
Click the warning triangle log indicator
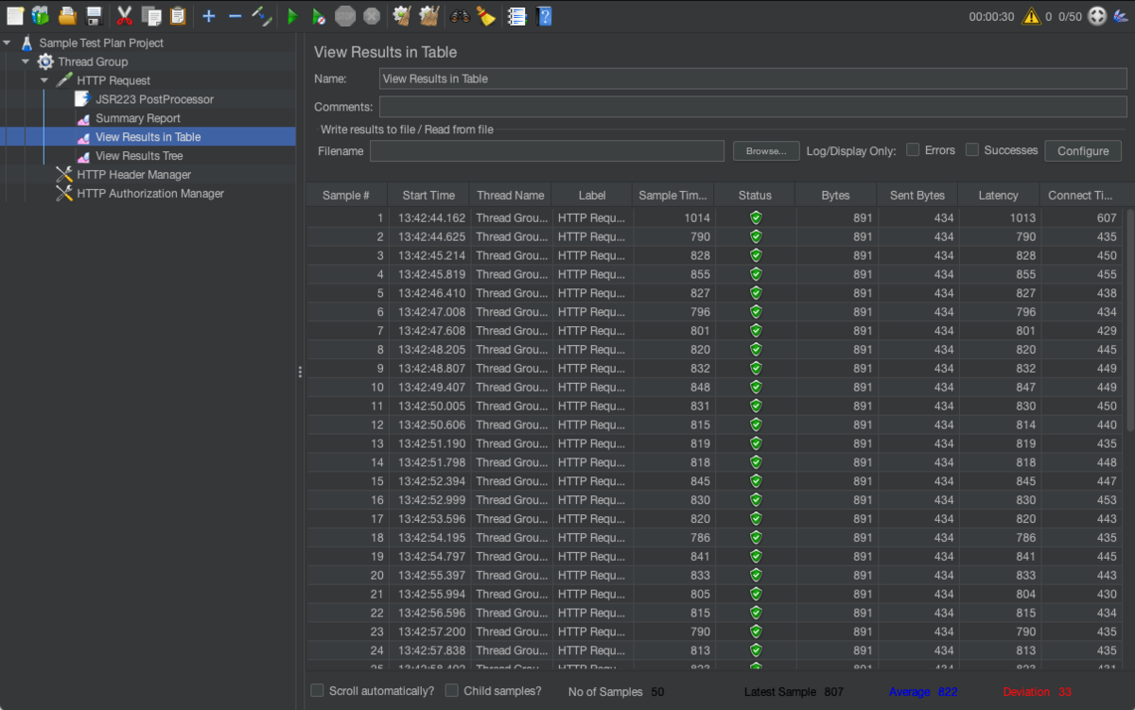coord(1031,16)
